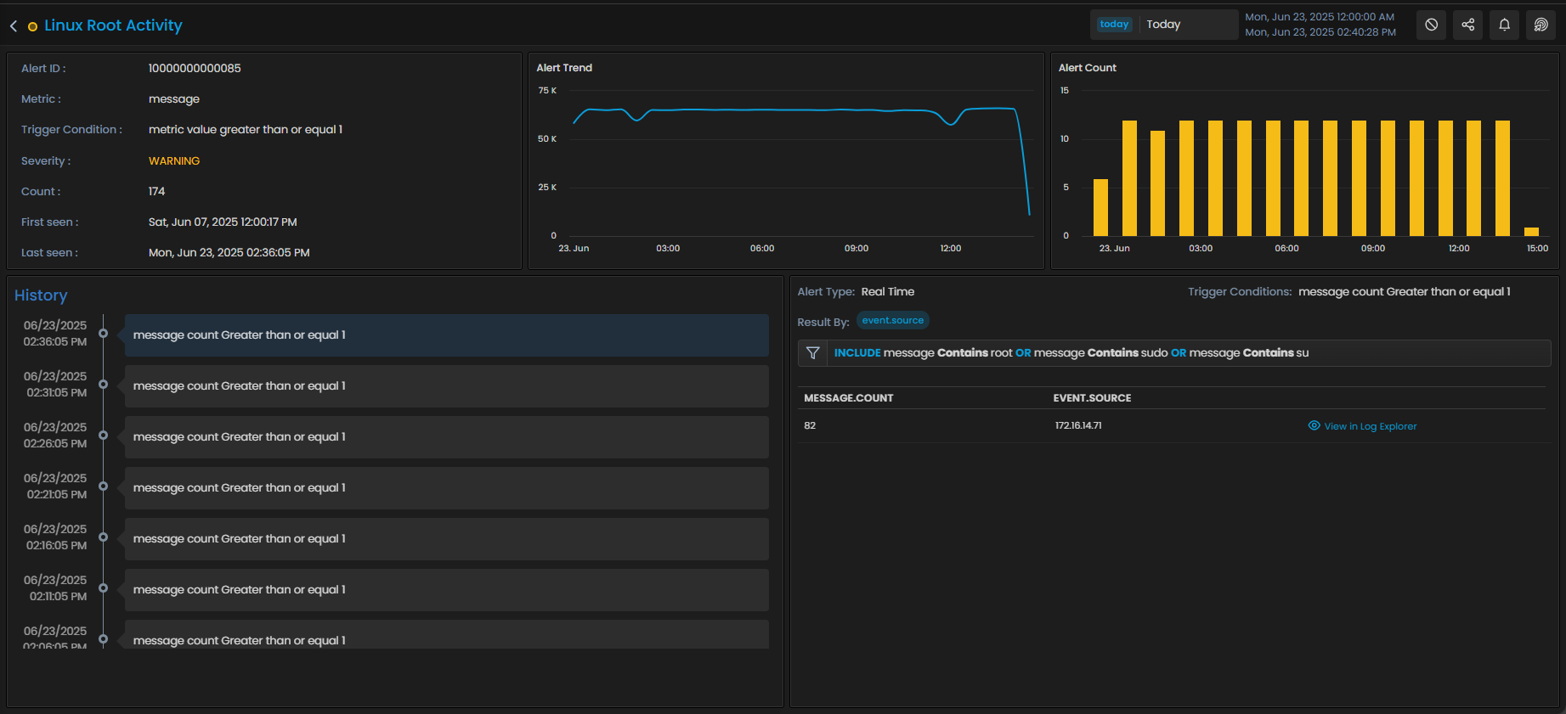Click the target with cursor icon
Screen dimensions: 1566x714
[x=1541, y=25]
